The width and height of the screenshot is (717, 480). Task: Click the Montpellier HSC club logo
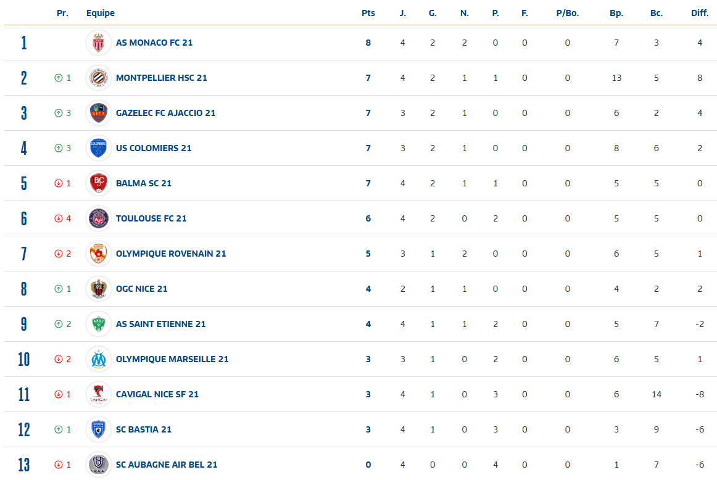coord(99,78)
